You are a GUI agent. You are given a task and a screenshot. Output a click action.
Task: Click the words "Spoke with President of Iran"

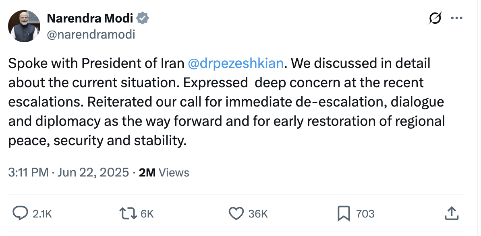[97, 63]
